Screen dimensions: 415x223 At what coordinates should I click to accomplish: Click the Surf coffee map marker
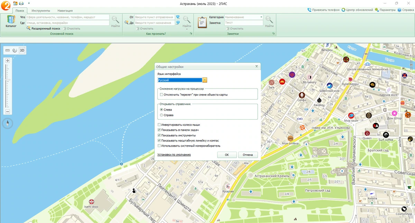tap(386, 135)
